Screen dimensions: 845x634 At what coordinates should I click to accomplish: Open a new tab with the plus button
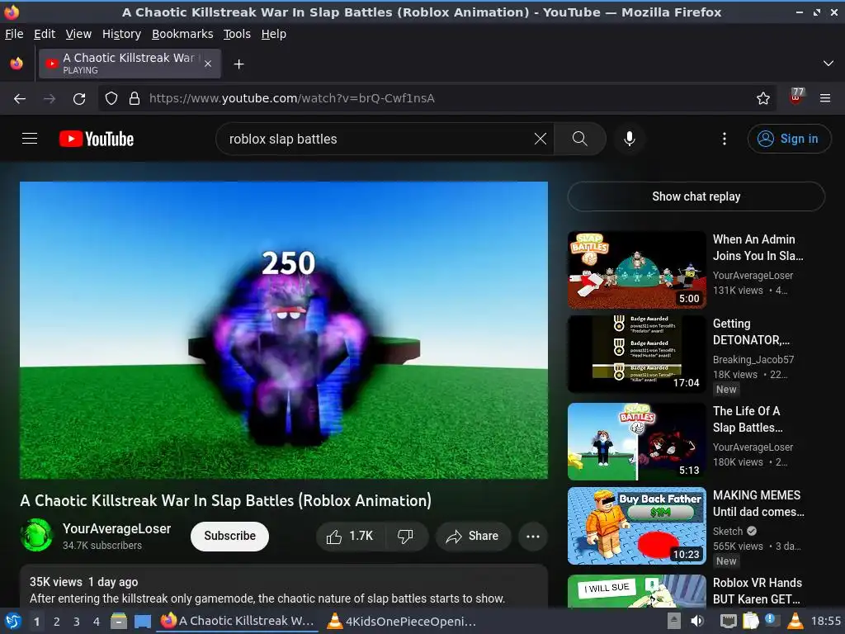[x=238, y=64]
